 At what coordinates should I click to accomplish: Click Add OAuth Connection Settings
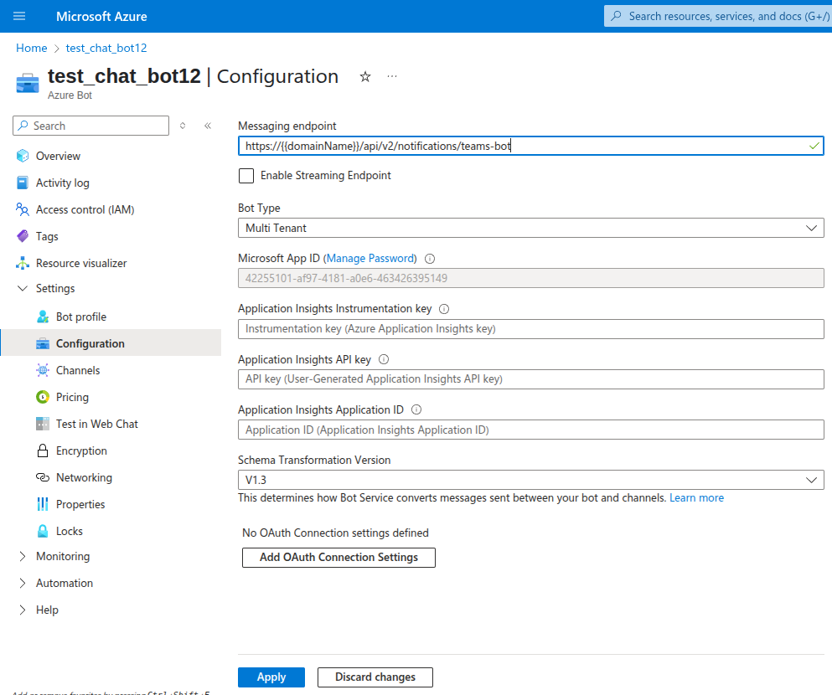coord(338,557)
